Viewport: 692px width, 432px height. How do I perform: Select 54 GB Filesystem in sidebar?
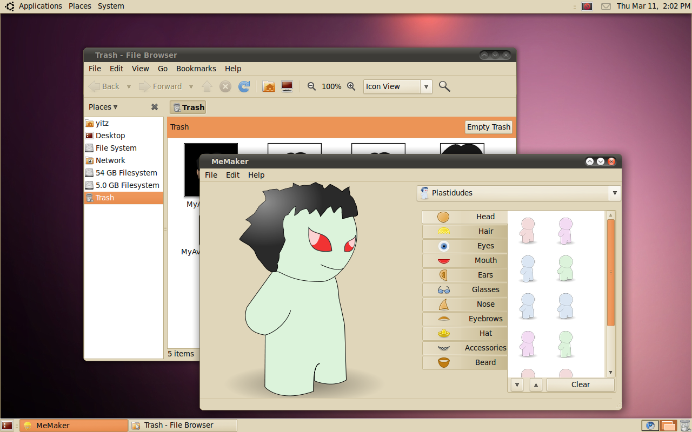[126, 173]
